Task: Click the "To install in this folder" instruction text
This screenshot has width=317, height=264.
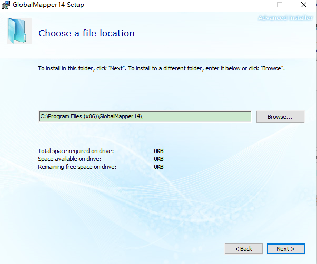Action: 161,68
